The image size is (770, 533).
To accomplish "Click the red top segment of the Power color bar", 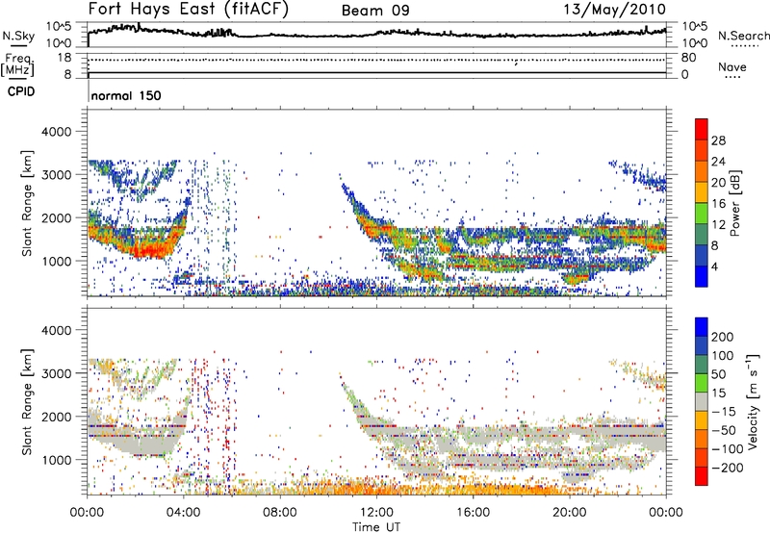I will coord(702,129).
